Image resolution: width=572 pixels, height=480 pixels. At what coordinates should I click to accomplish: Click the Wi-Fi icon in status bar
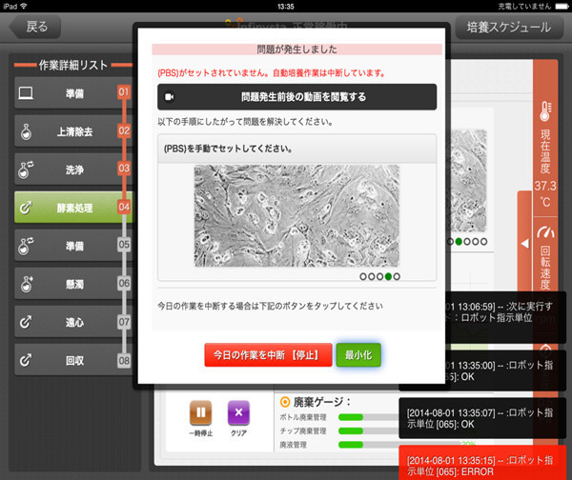tap(24, 6)
